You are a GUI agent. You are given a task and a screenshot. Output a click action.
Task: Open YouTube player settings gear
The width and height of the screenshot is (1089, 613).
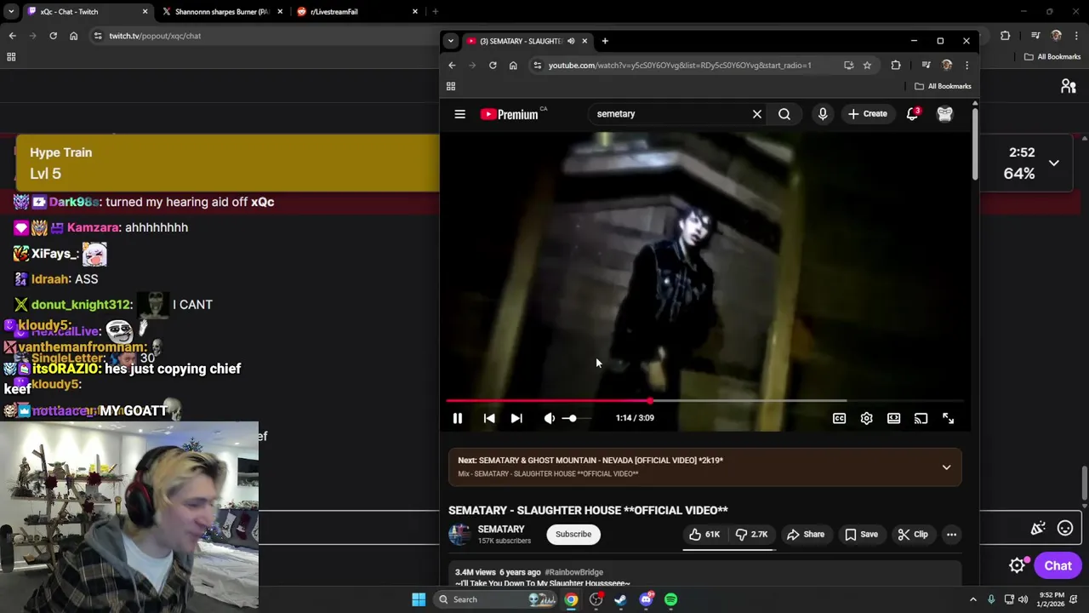coord(866,418)
